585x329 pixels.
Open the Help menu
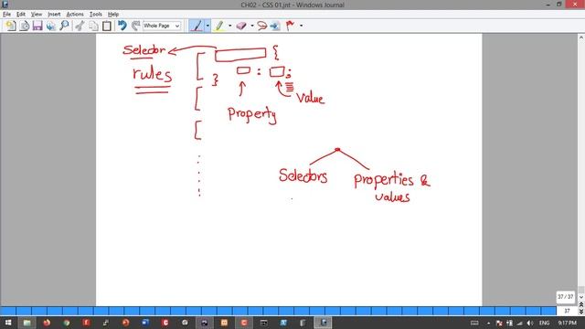(x=113, y=15)
